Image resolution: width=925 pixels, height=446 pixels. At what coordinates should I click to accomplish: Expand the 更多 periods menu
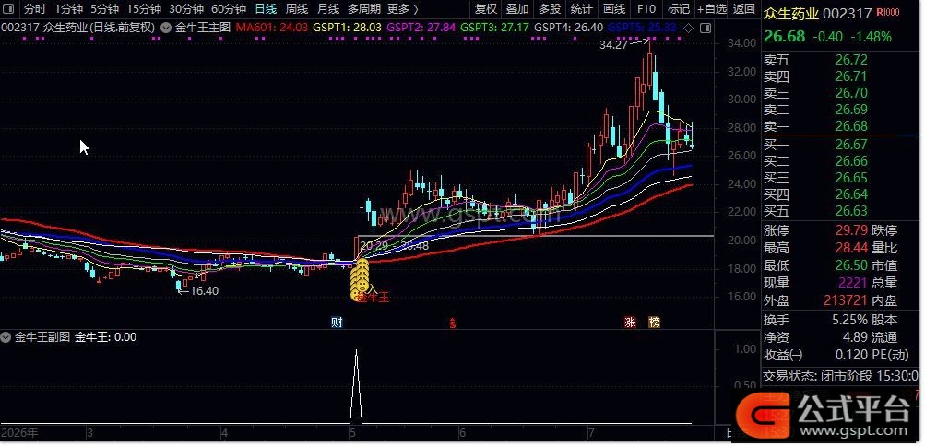pos(403,9)
